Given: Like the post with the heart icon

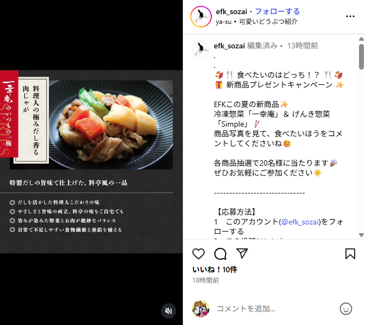Looking at the screenshot, I should tap(199, 254).
